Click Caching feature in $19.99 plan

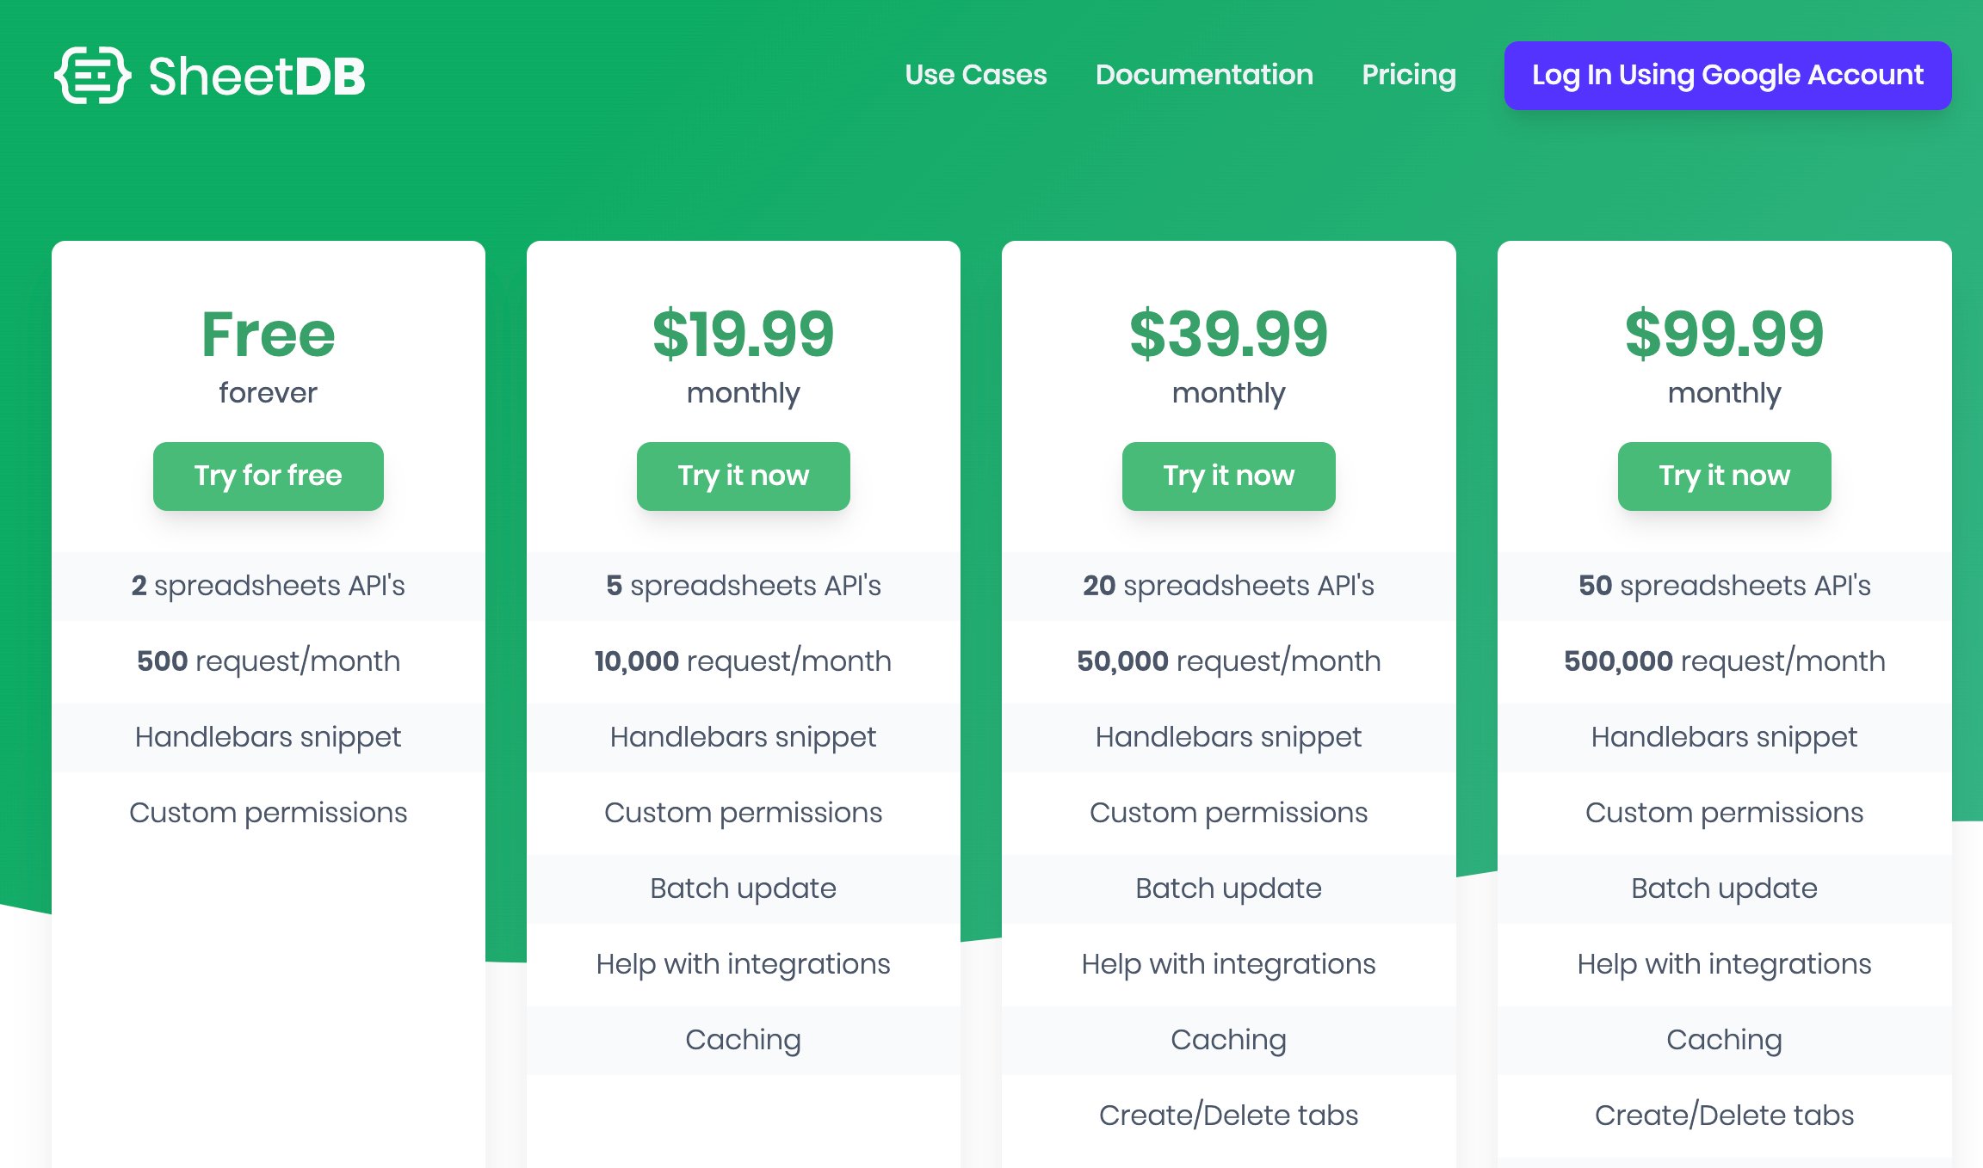(743, 1040)
